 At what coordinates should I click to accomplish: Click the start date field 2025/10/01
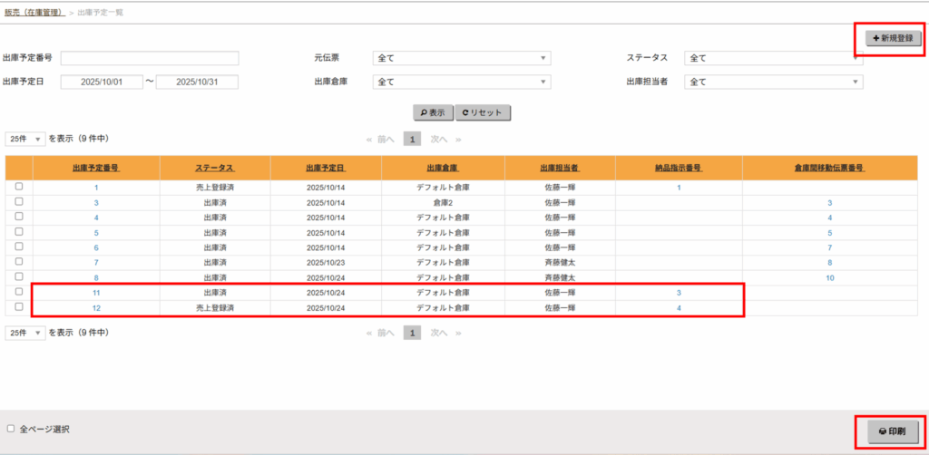pyautogui.click(x=102, y=82)
